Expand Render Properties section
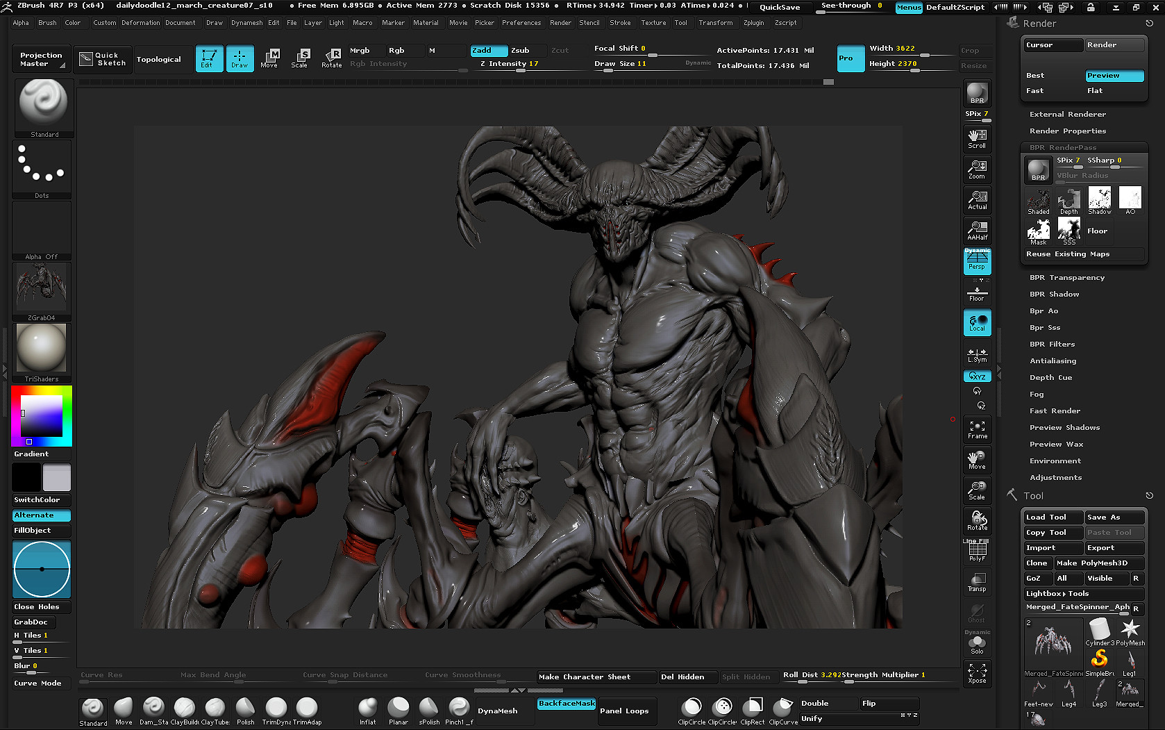 coord(1068,131)
